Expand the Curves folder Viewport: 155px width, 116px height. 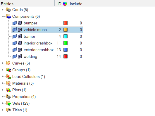point(3,63)
